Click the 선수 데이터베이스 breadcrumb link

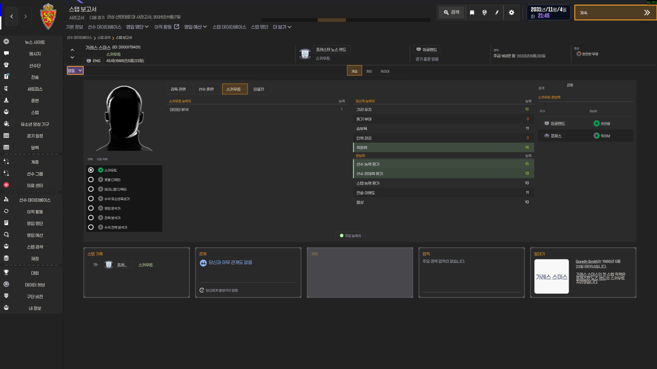tap(80, 38)
